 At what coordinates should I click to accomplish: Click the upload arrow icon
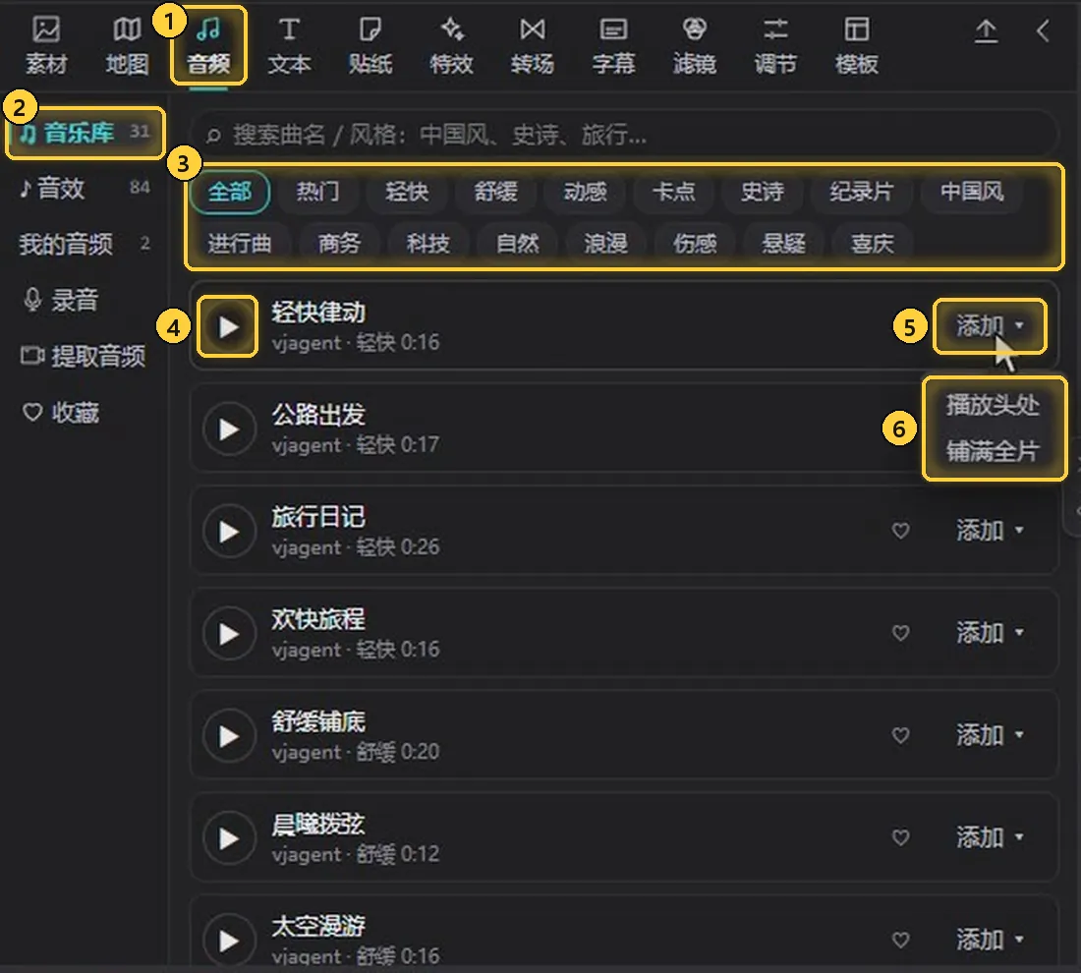coord(986,31)
